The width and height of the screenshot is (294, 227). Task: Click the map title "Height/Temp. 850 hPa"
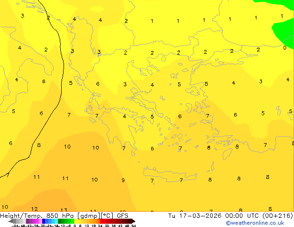37,216
